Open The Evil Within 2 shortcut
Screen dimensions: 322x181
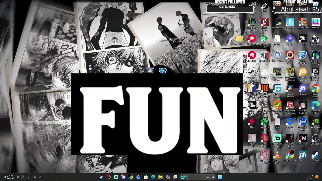coord(252,141)
